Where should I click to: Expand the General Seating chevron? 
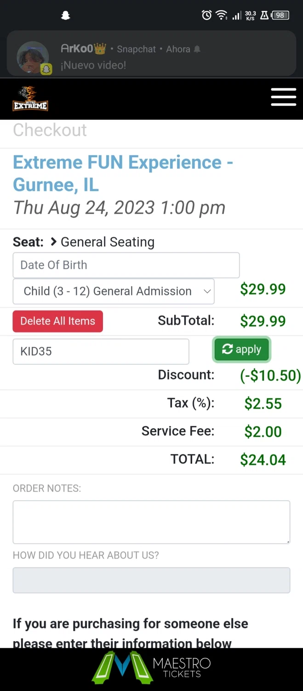pyautogui.click(x=54, y=241)
